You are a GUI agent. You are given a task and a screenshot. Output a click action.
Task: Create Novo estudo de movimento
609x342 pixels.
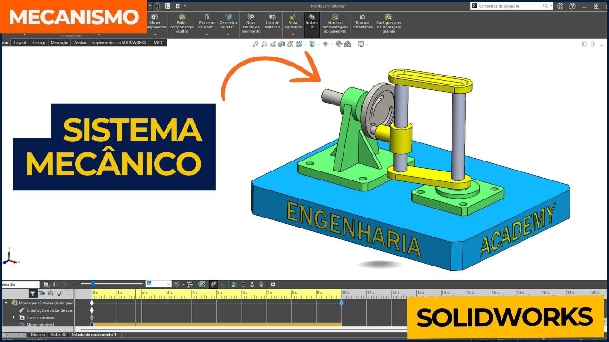point(251,24)
